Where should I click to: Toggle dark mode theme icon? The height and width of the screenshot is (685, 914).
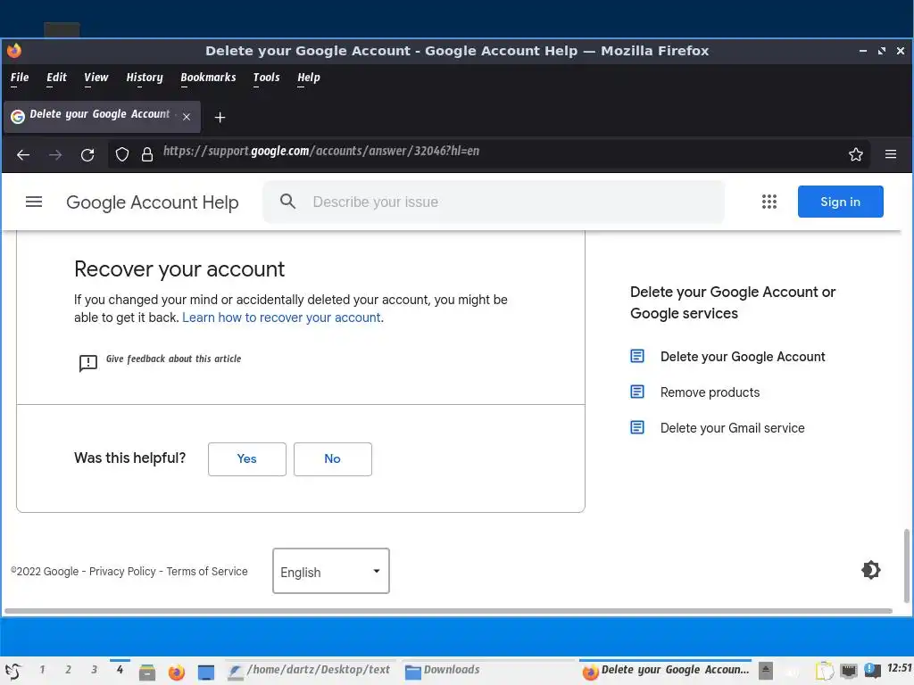(870, 570)
